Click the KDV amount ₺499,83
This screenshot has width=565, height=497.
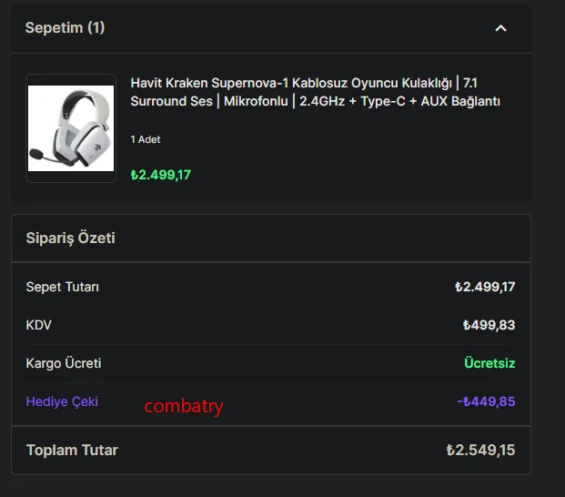[489, 325]
